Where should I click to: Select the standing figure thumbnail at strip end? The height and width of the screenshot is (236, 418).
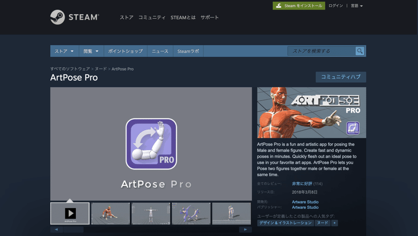pos(231,213)
